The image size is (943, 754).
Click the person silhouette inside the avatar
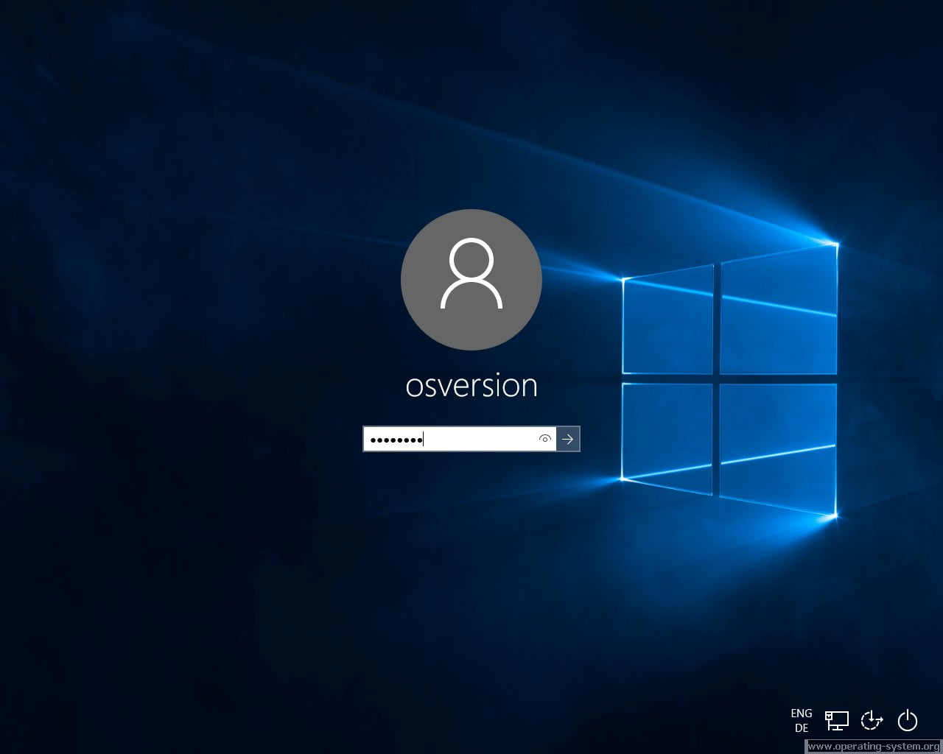(x=471, y=274)
